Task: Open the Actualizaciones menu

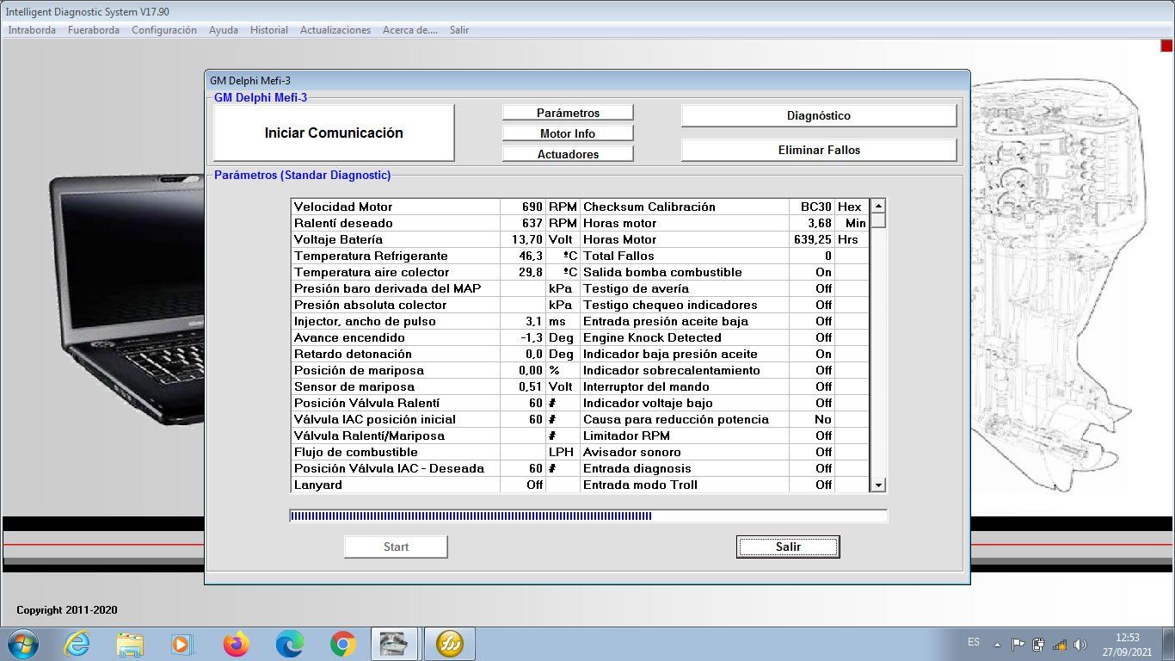Action: click(335, 30)
